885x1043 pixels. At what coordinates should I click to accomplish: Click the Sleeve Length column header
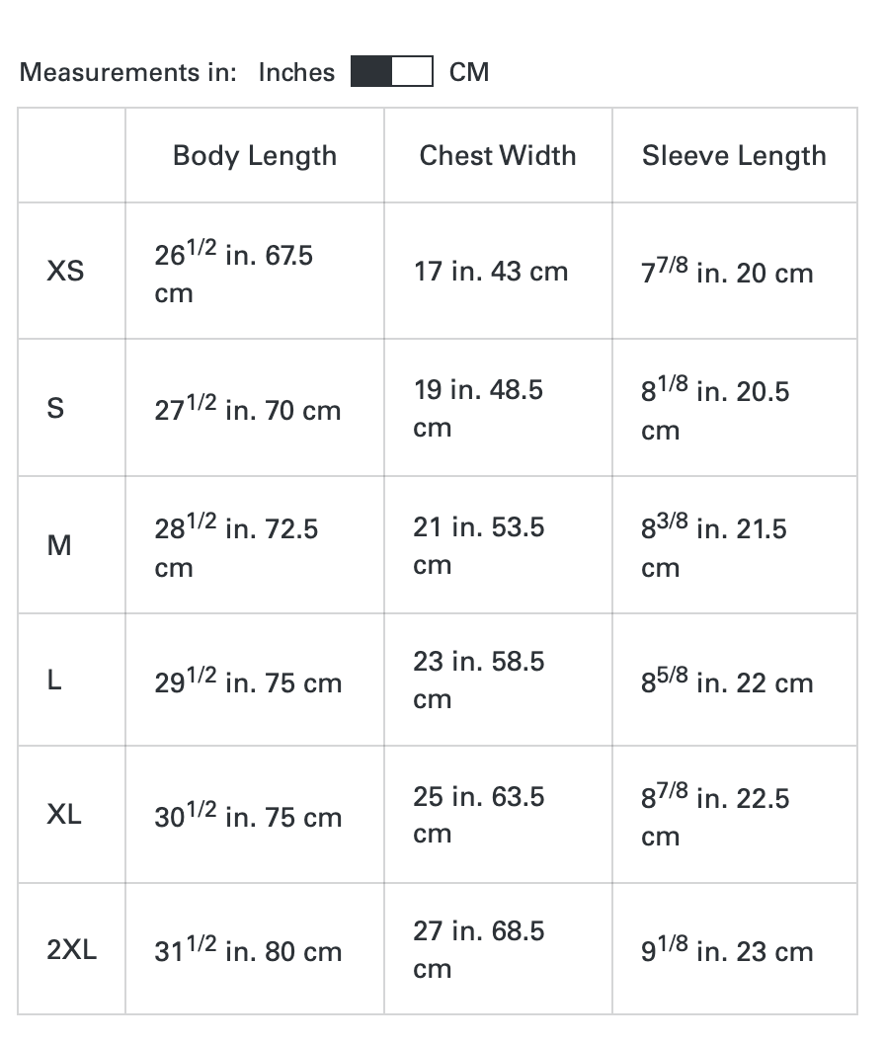(x=734, y=156)
